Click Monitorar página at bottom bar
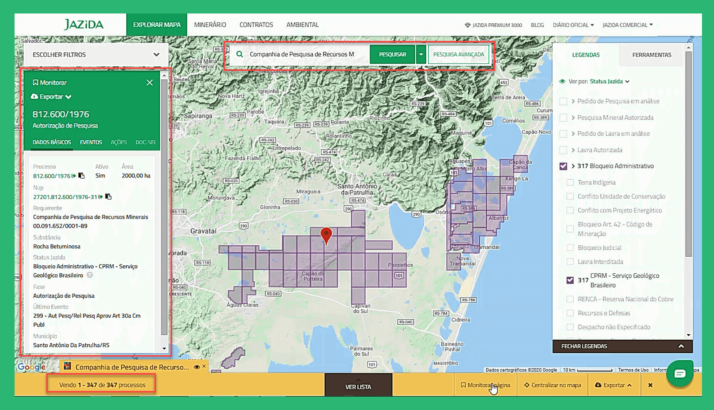714x410 pixels. pyautogui.click(x=486, y=385)
